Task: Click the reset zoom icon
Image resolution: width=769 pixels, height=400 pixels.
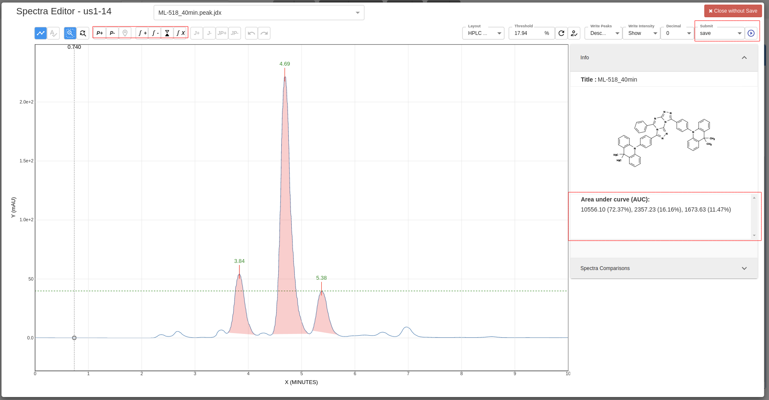Action: [x=83, y=33]
